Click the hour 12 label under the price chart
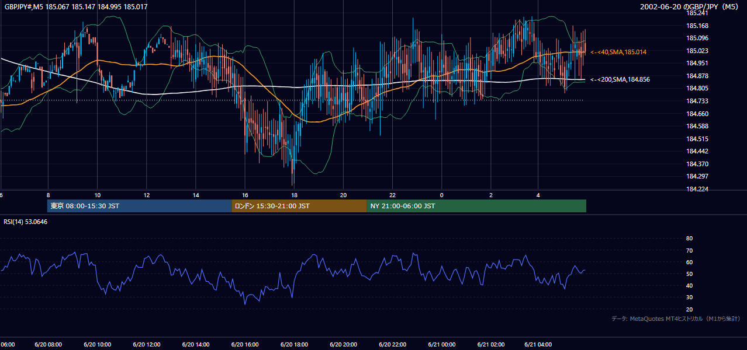Image resolution: width=747 pixels, height=350 pixels. click(x=147, y=195)
